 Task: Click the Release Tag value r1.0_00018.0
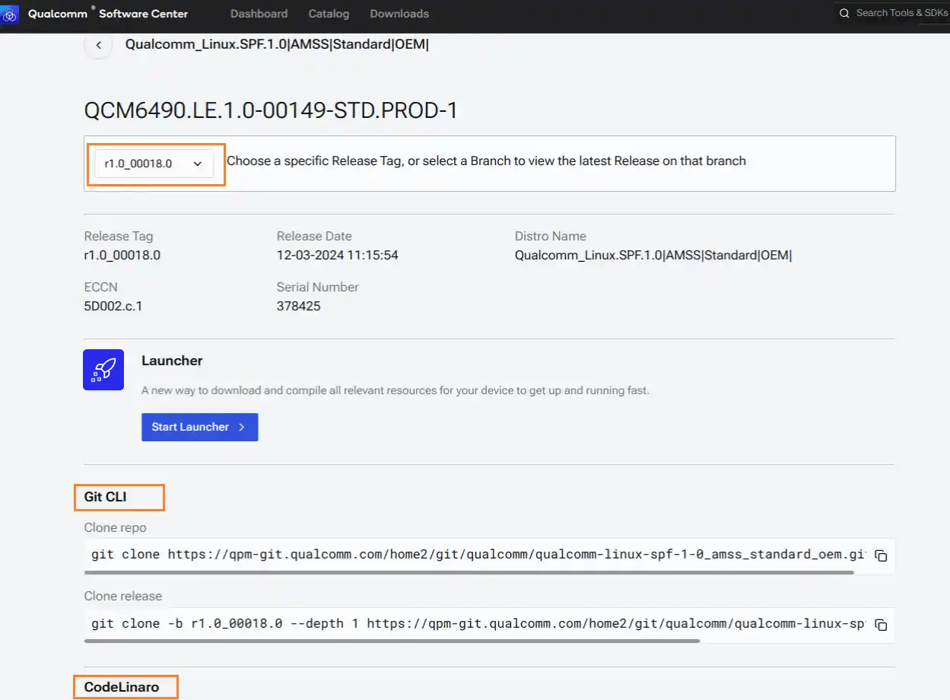tap(122, 256)
